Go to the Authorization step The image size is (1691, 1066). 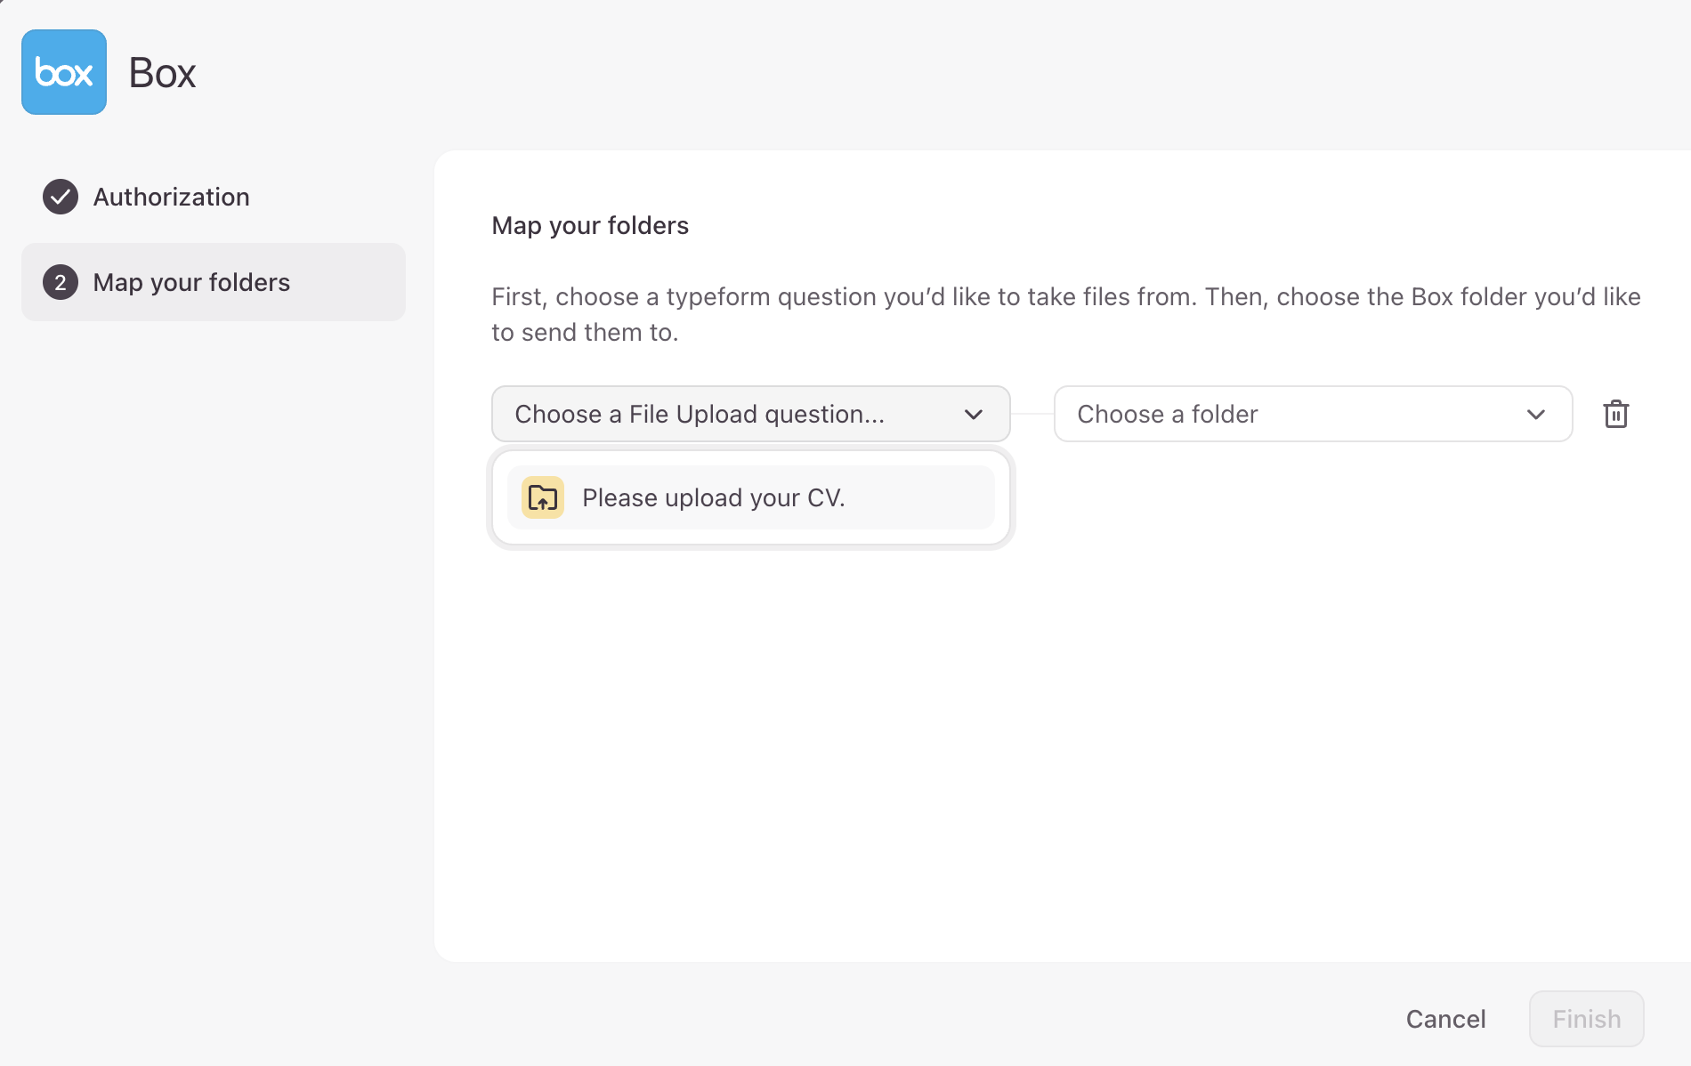click(214, 197)
